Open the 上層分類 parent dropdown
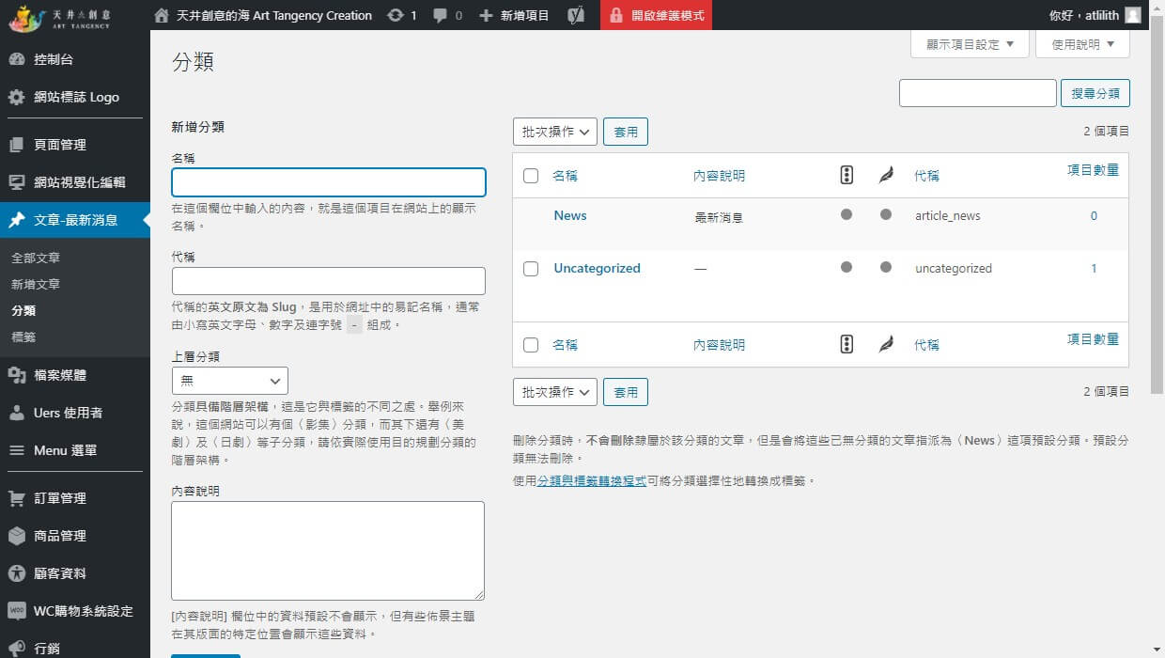Image resolution: width=1165 pixels, height=658 pixels. pyautogui.click(x=230, y=381)
